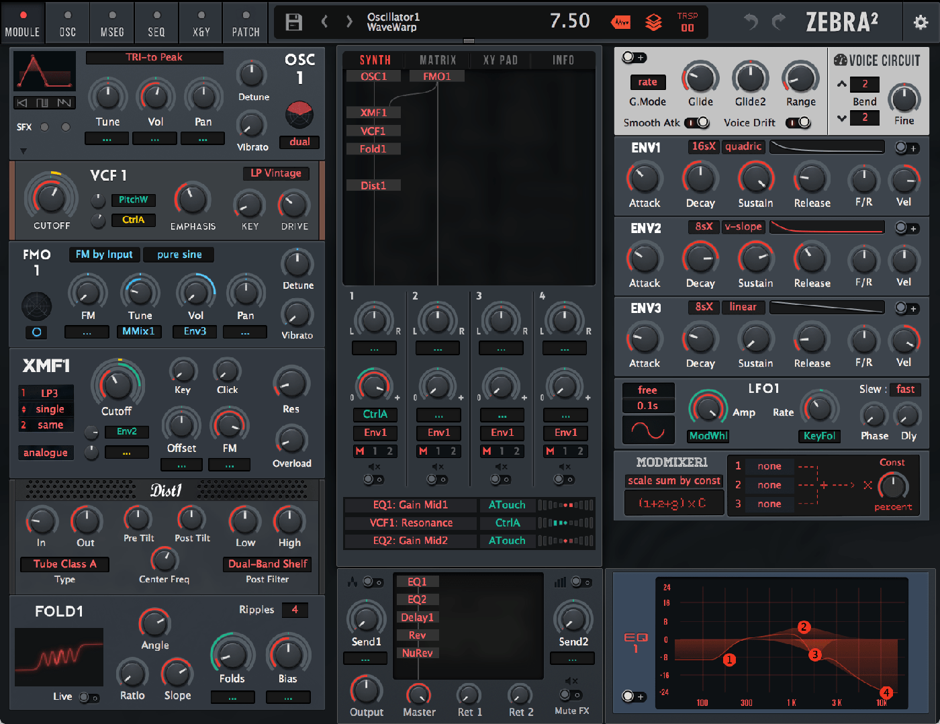The image size is (940, 724).
Task: Toggle the Smooth Atk switch
Action: tap(697, 123)
